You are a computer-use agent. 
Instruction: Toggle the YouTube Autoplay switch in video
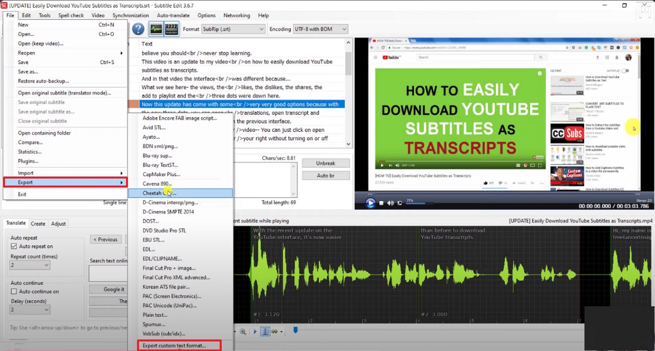click(x=626, y=71)
